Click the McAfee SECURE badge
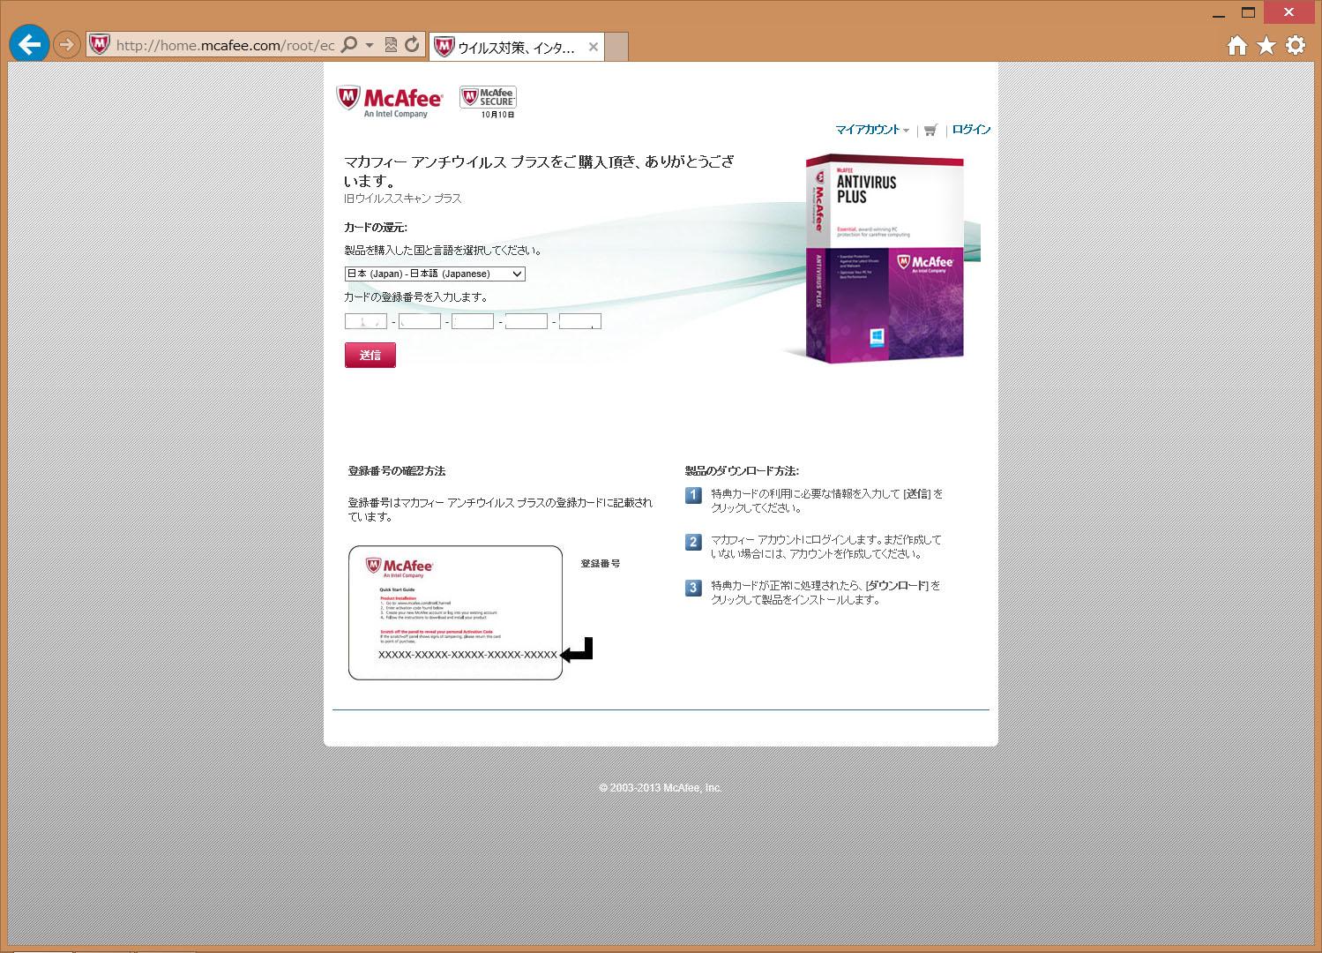The height and width of the screenshot is (953, 1322). pyautogui.click(x=488, y=98)
